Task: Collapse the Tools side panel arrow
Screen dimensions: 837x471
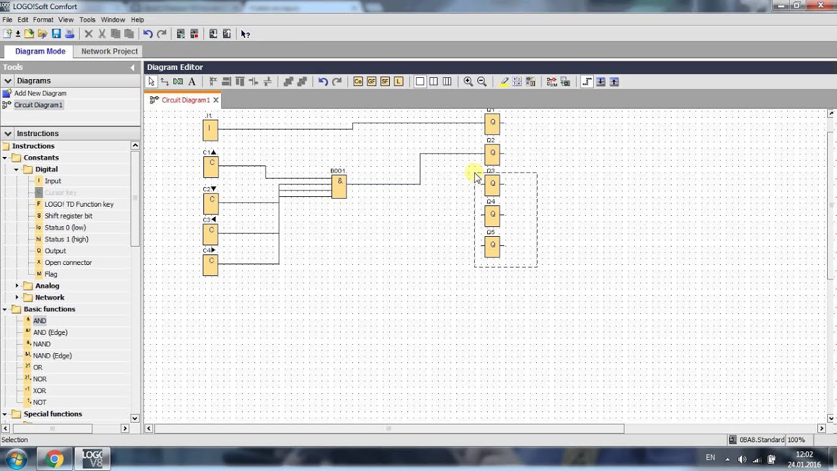Action: (x=132, y=67)
